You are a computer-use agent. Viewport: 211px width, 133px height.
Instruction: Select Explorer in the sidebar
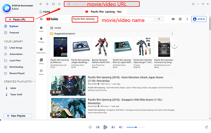click(x=11, y=26)
